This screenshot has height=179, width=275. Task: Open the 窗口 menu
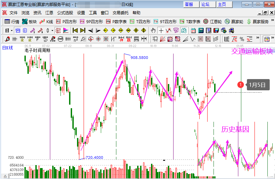(x=105, y=13)
